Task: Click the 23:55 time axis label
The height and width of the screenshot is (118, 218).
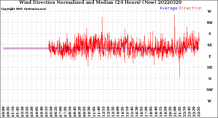Action: point(198,112)
